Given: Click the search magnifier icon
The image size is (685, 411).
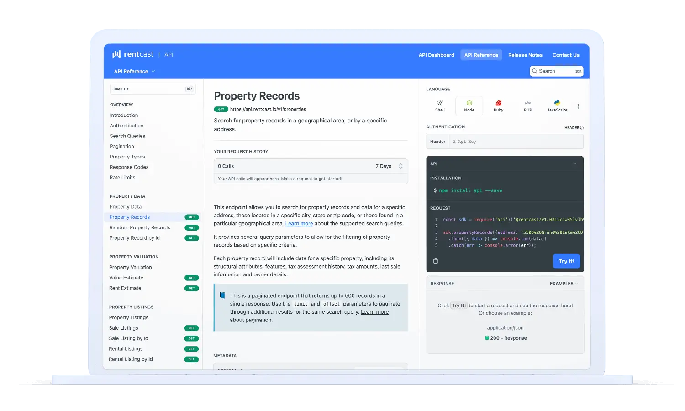Looking at the screenshot, I should [535, 71].
